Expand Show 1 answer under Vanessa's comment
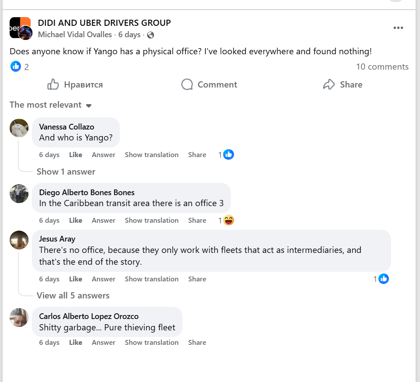 pos(66,172)
